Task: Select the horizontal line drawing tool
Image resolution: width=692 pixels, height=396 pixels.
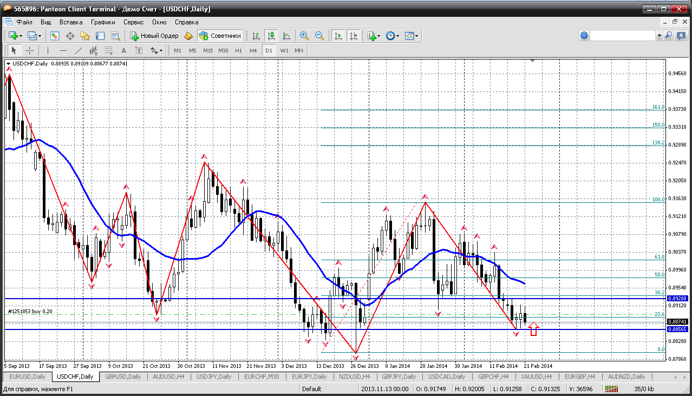Action: click(x=63, y=50)
